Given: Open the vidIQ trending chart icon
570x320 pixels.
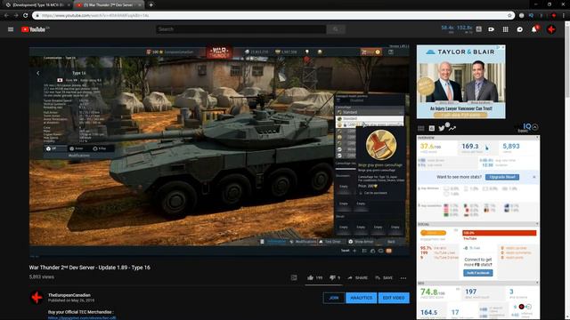Looking at the screenshot, I should pos(452,128).
